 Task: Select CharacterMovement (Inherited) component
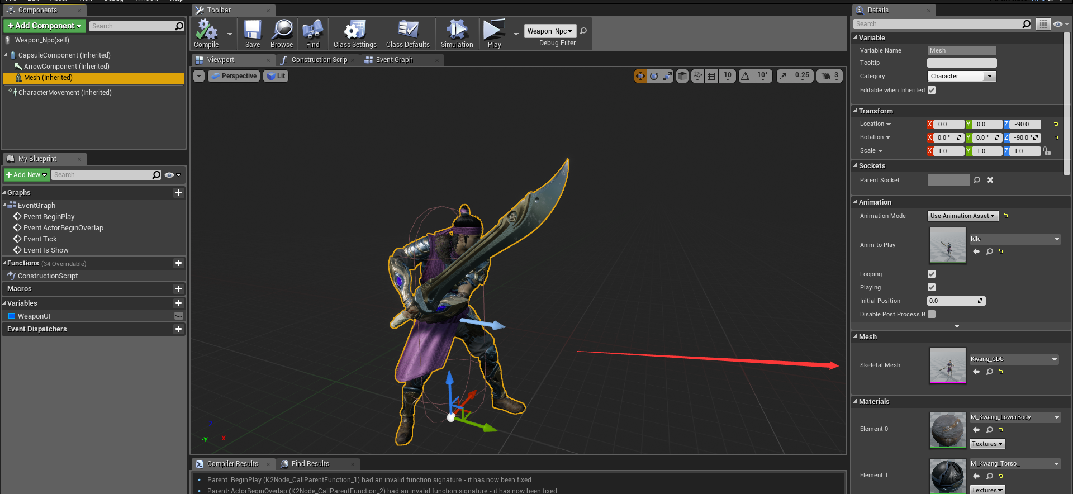point(65,93)
